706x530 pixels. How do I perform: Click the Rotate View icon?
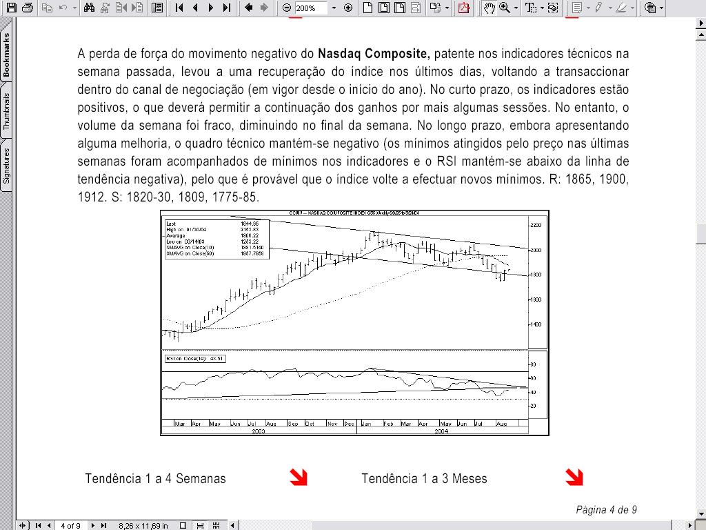coord(434,7)
